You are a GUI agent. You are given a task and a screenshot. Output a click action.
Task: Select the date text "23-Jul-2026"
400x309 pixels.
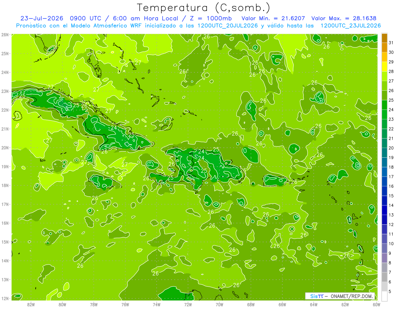tap(42, 18)
